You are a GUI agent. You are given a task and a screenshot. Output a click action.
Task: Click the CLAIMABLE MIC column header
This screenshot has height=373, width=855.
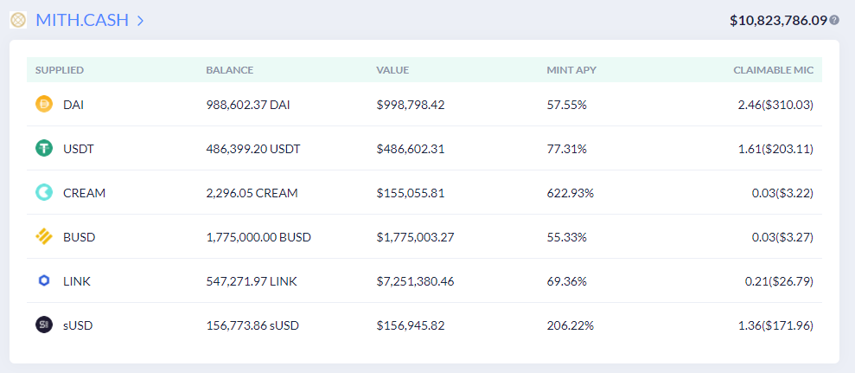[x=773, y=70]
